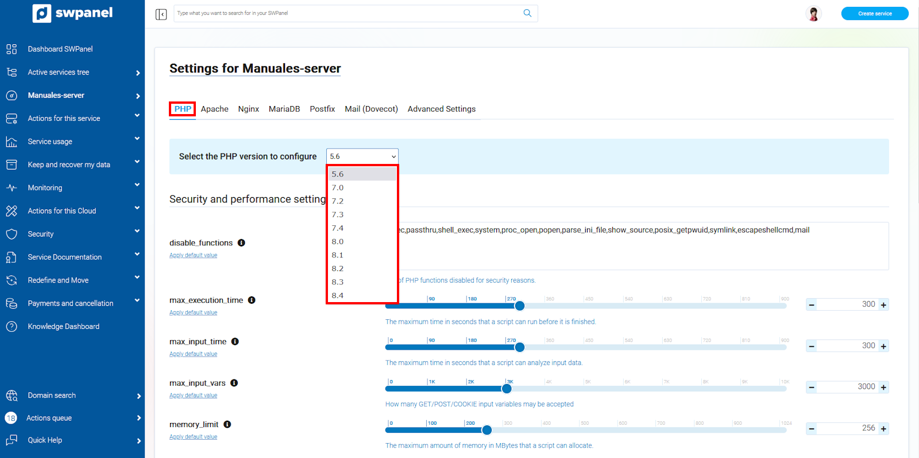Viewport: 919px width, 458px height.
Task: Click the memory_limit info icon
Action: coord(227,425)
